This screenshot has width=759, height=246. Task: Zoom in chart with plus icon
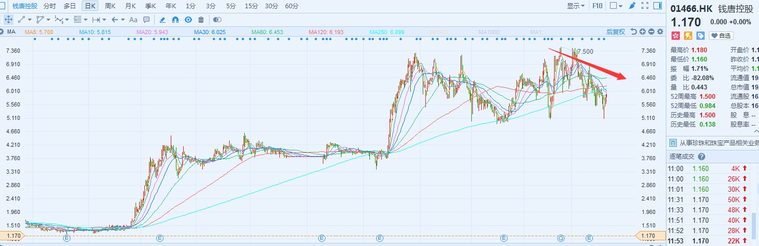(643, 32)
